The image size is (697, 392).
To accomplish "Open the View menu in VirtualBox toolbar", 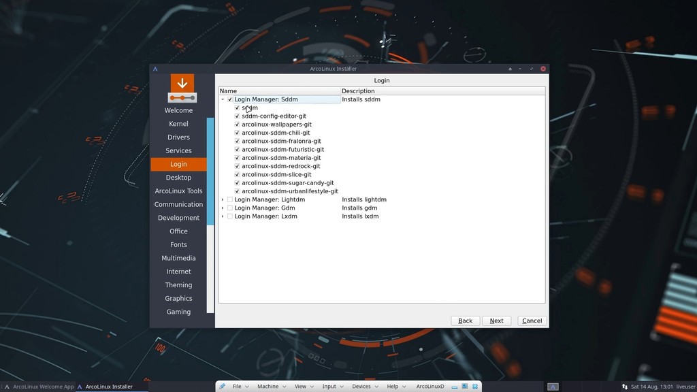I will point(304,387).
